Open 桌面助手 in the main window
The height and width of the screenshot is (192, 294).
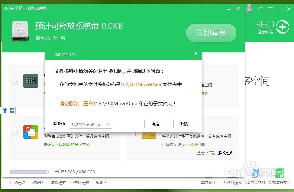click(x=209, y=183)
